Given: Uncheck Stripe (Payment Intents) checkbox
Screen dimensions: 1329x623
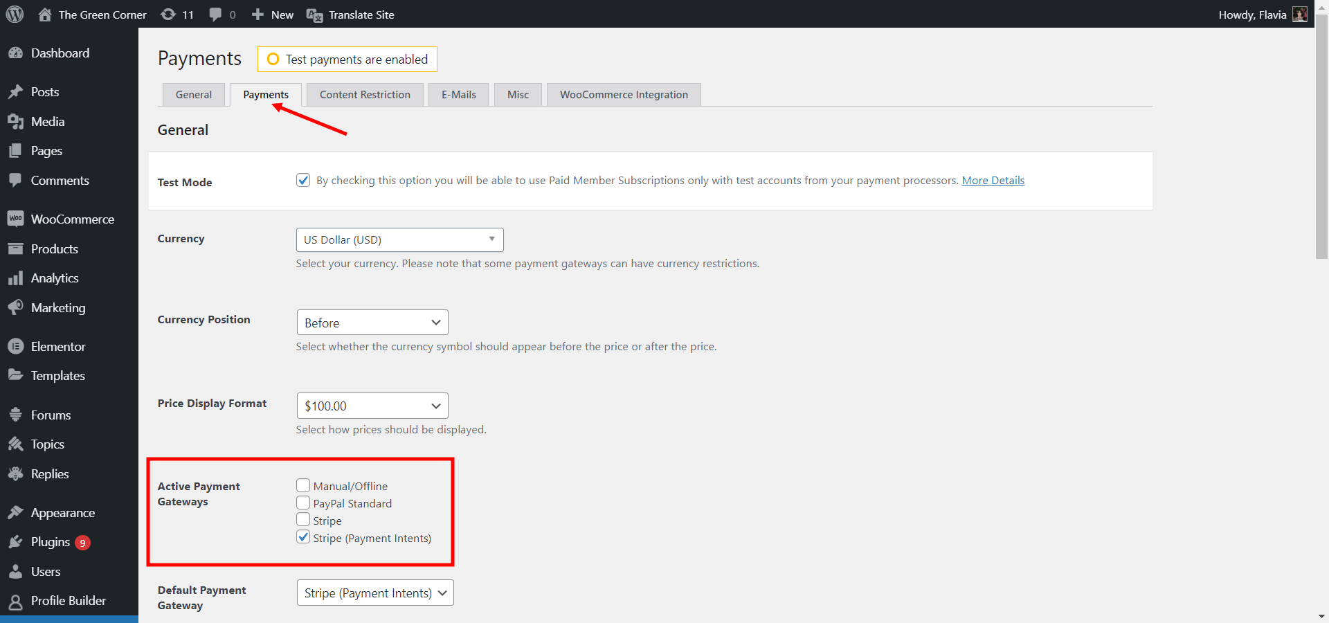Looking at the screenshot, I should 303,537.
